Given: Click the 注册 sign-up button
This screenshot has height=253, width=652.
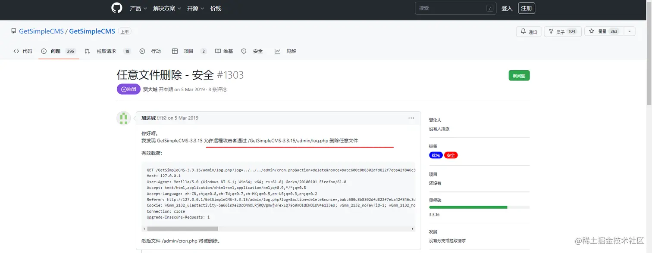Looking at the screenshot, I should click(x=527, y=8).
